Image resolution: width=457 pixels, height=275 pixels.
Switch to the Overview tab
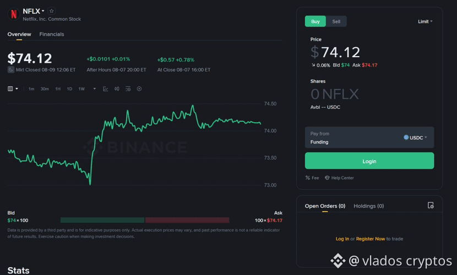(19, 34)
